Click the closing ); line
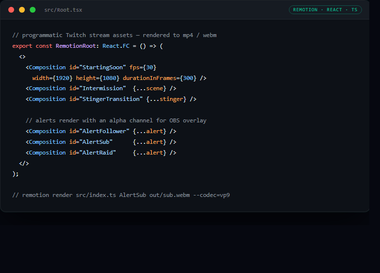 pos(15,174)
